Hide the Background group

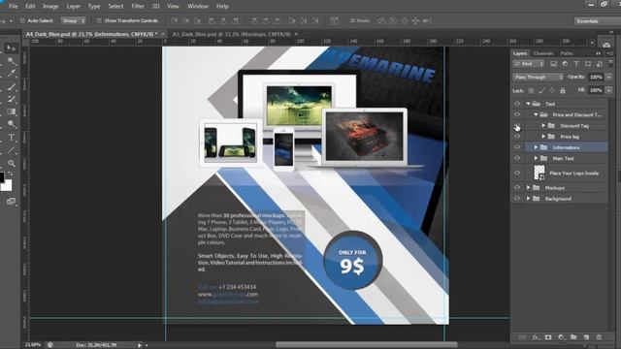(x=517, y=199)
